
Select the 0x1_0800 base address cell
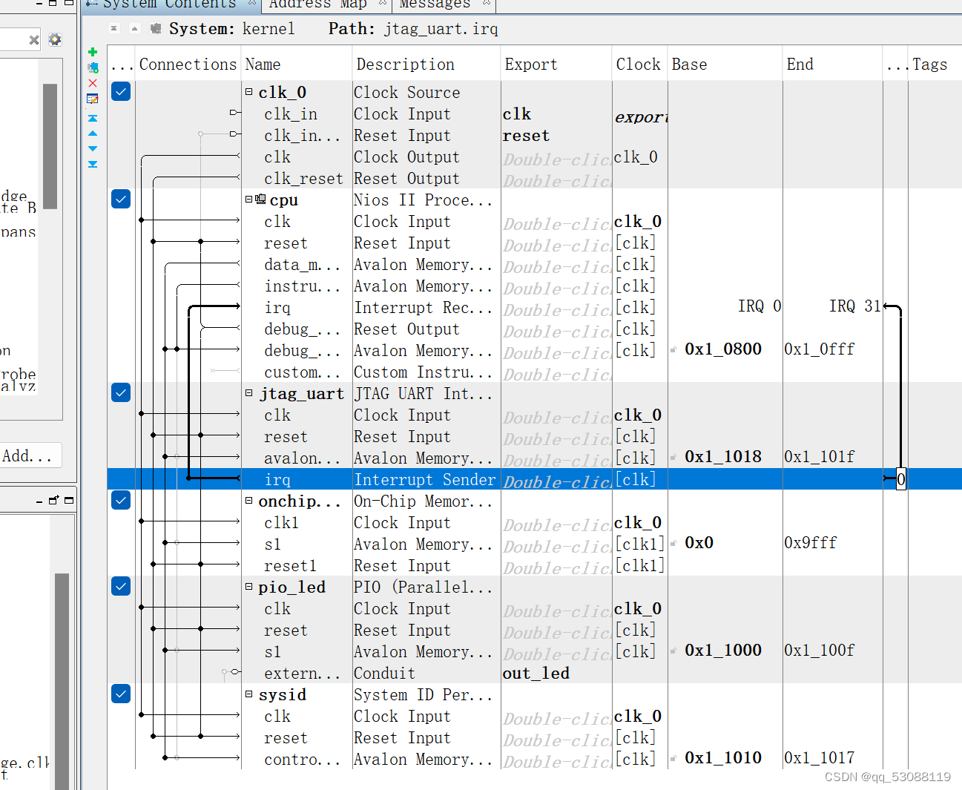(723, 349)
